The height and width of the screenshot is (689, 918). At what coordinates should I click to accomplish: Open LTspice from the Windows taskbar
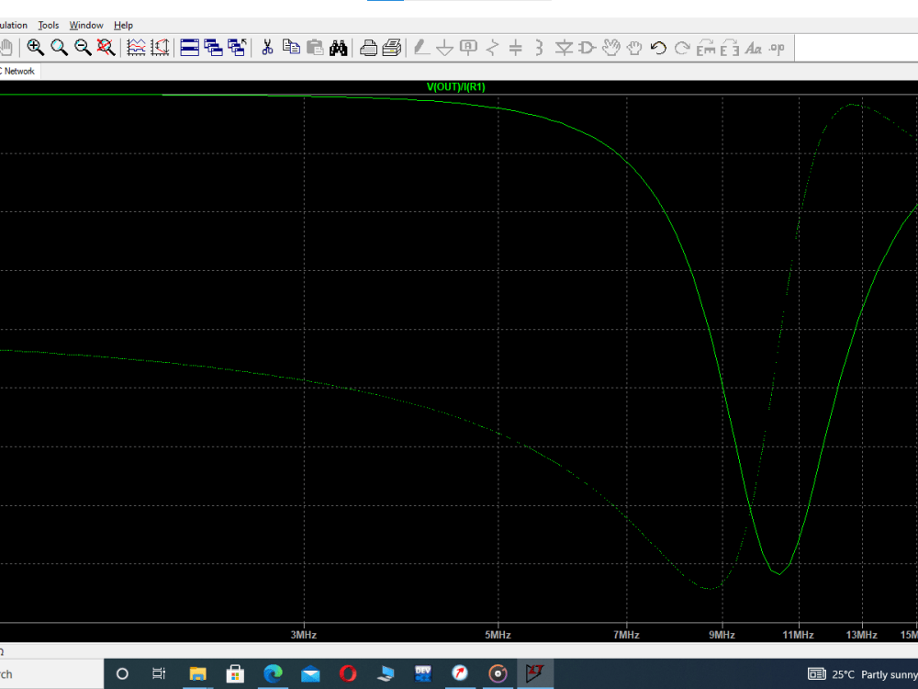536,673
